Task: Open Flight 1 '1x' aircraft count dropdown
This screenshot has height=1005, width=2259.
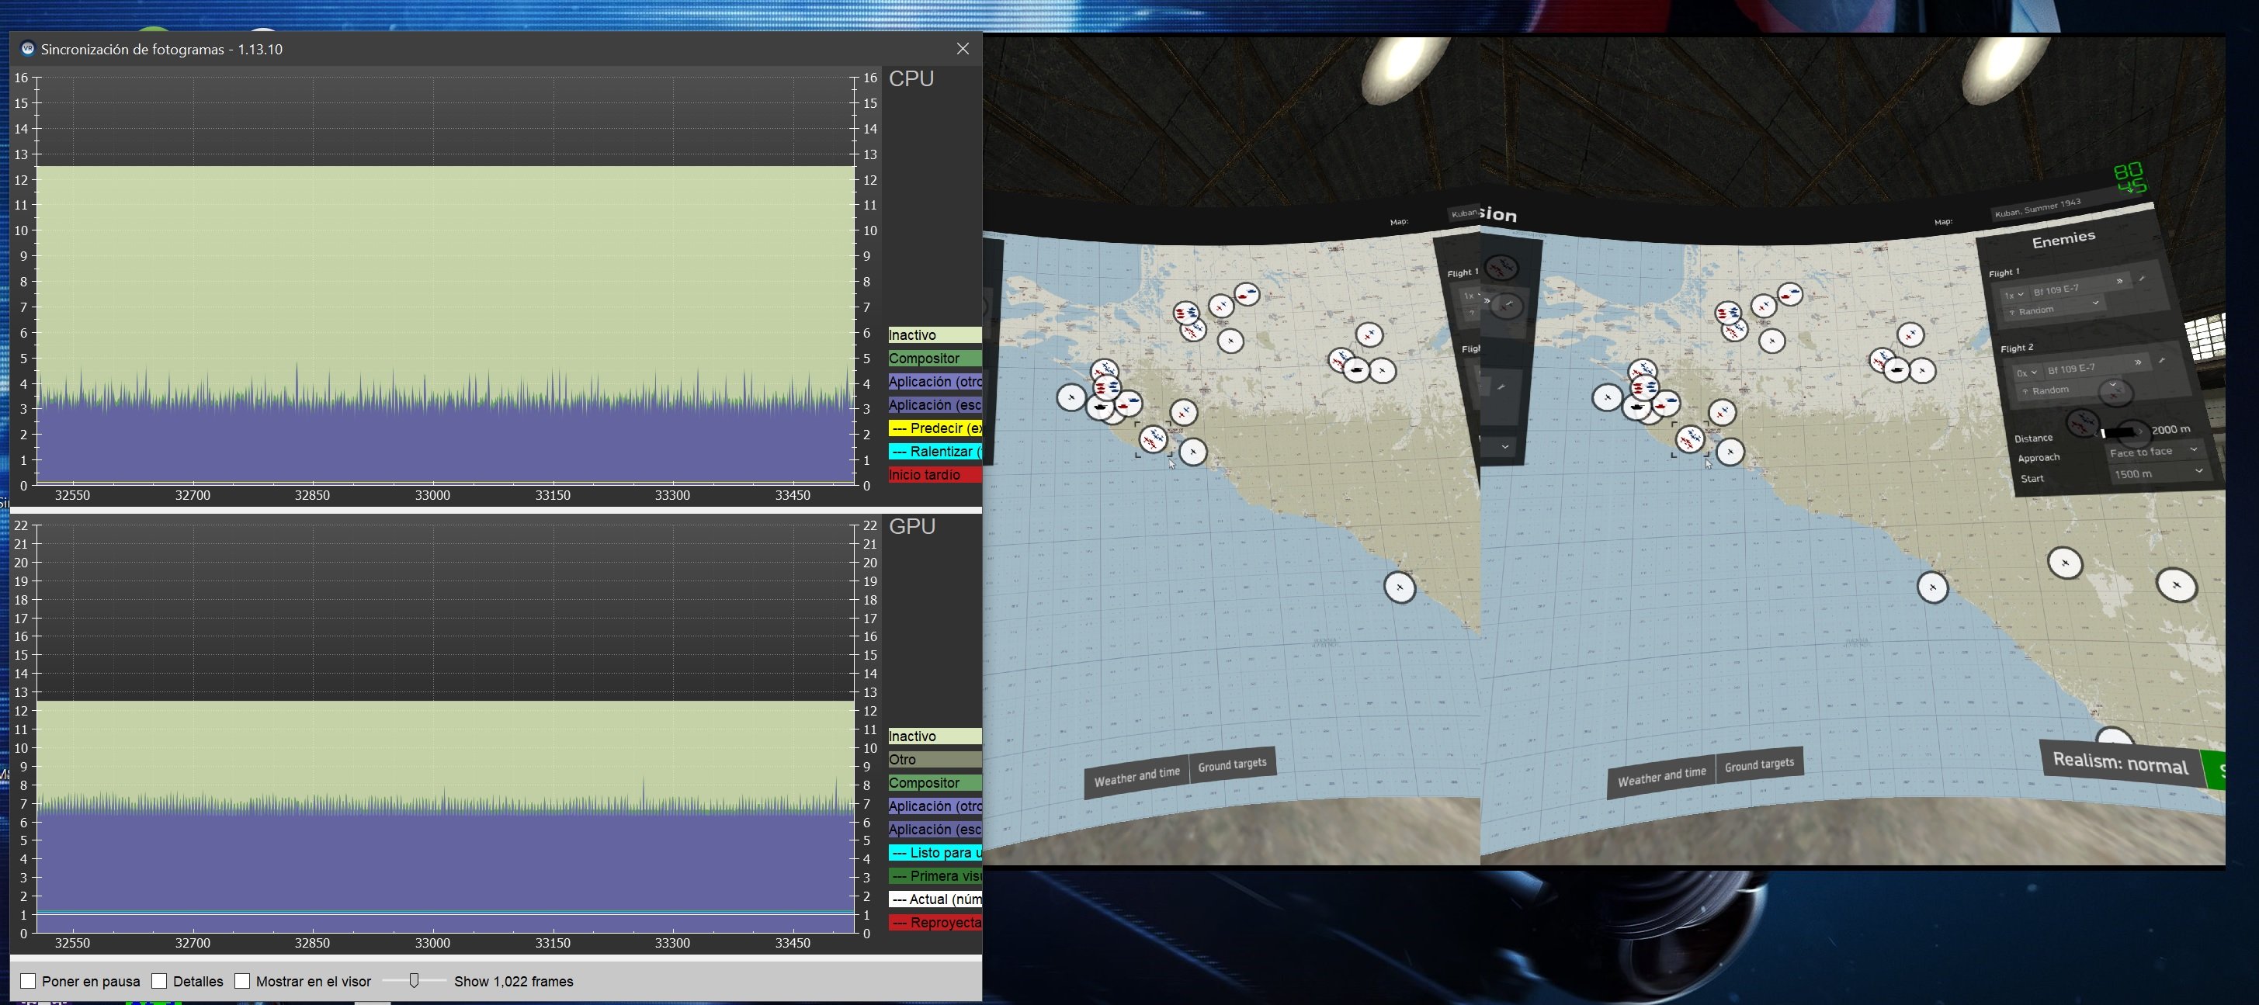Action: click(x=2014, y=295)
